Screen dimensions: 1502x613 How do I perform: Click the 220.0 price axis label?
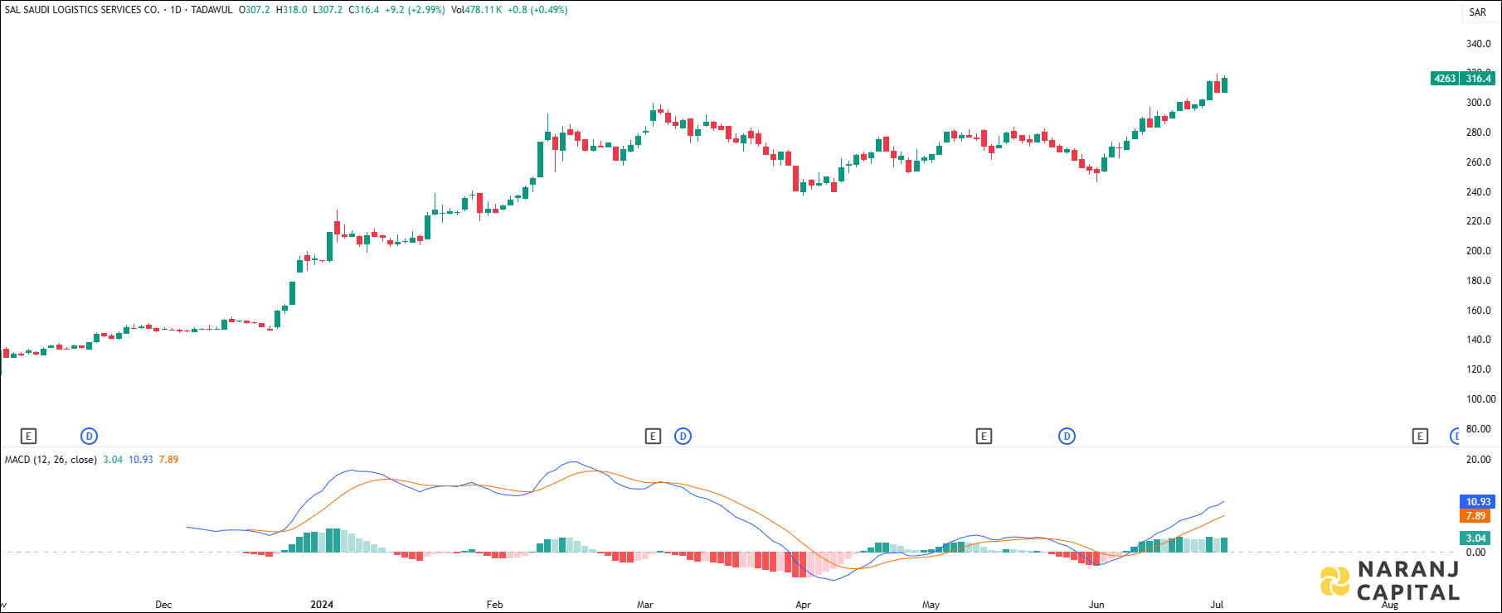(x=1478, y=221)
